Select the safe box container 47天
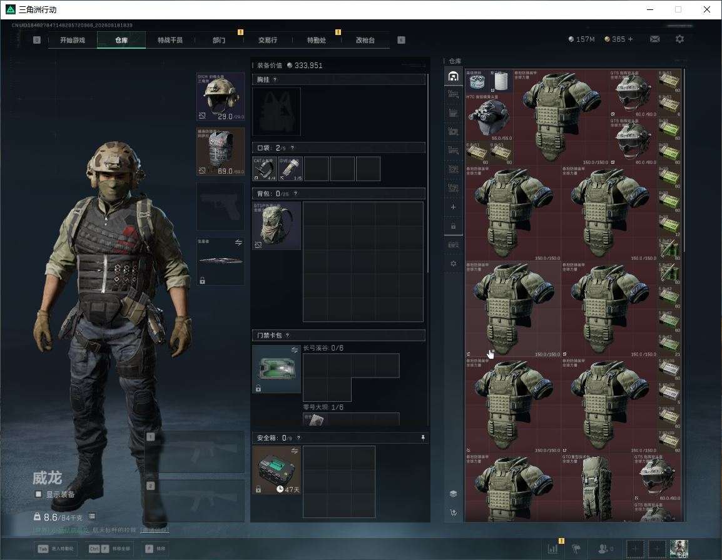The height and width of the screenshot is (560, 722). (x=277, y=470)
